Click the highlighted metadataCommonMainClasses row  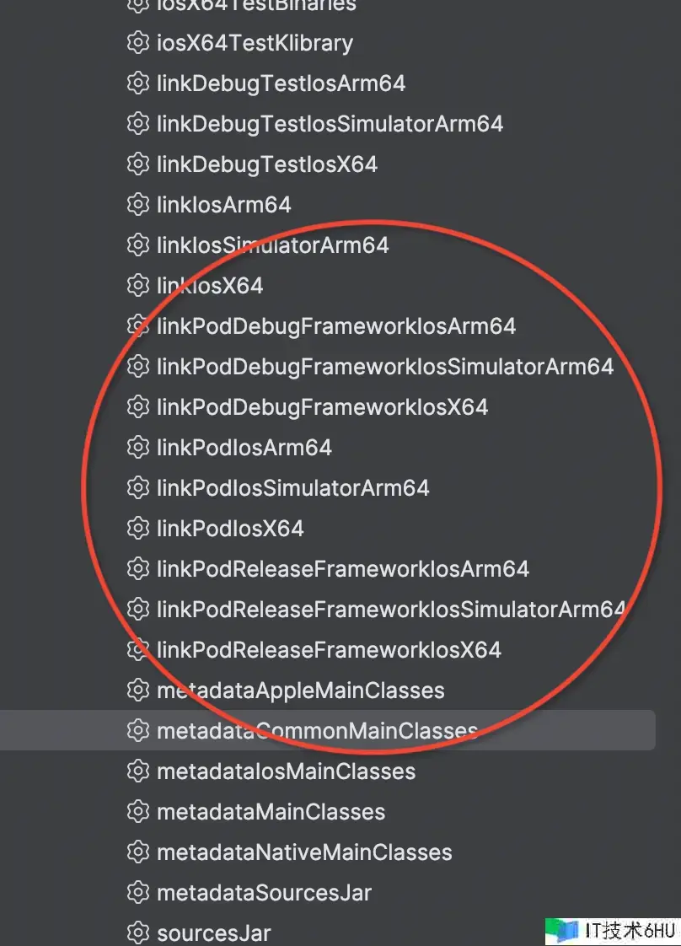click(328, 731)
